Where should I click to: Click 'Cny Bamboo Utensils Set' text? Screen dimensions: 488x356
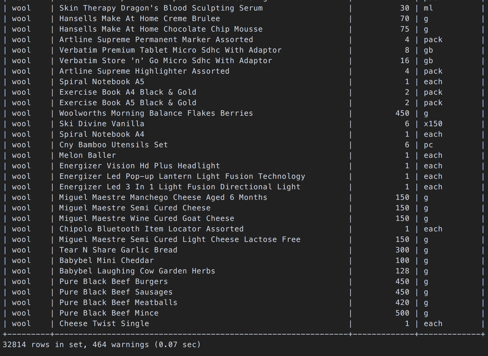(x=114, y=145)
